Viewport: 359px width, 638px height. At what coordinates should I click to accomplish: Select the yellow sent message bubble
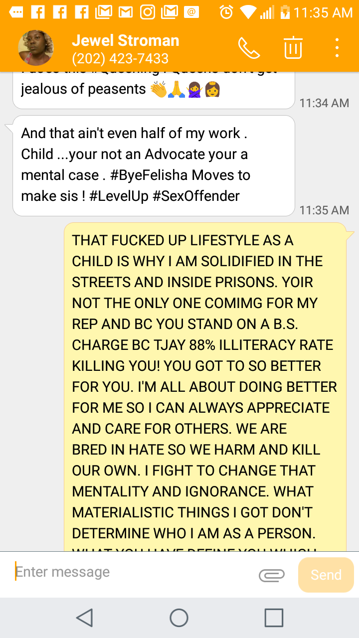point(205,387)
